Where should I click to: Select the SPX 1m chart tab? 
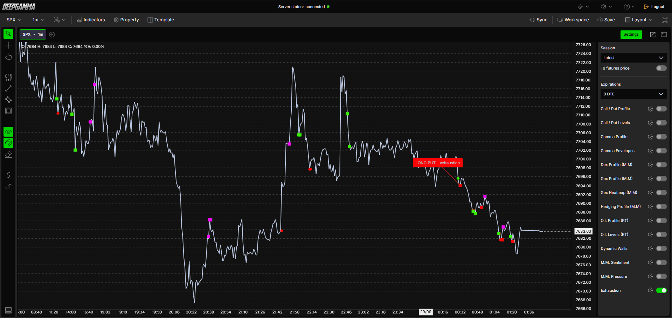33,34
